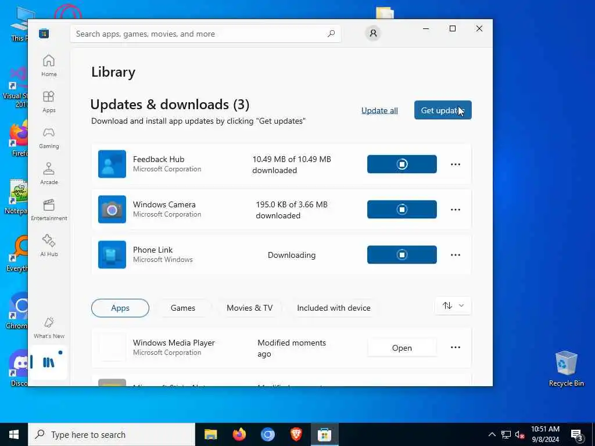
Task: Open Windows Media Player via Open button
Action: tap(402, 348)
